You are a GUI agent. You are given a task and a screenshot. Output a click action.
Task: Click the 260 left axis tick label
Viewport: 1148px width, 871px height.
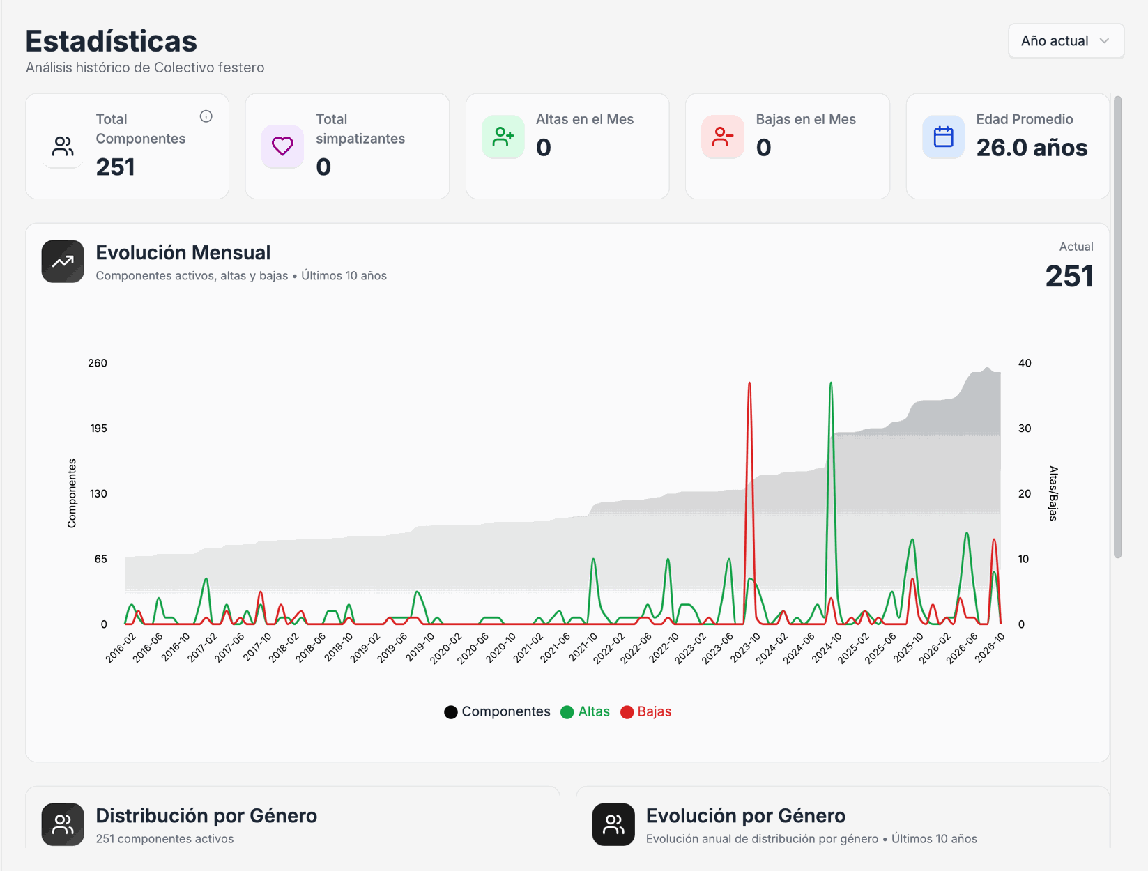click(x=98, y=363)
